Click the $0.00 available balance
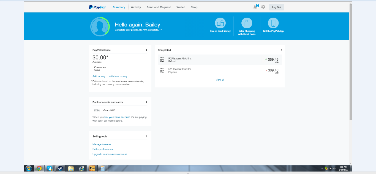This screenshot has width=376, height=174. (x=100, y=58)
